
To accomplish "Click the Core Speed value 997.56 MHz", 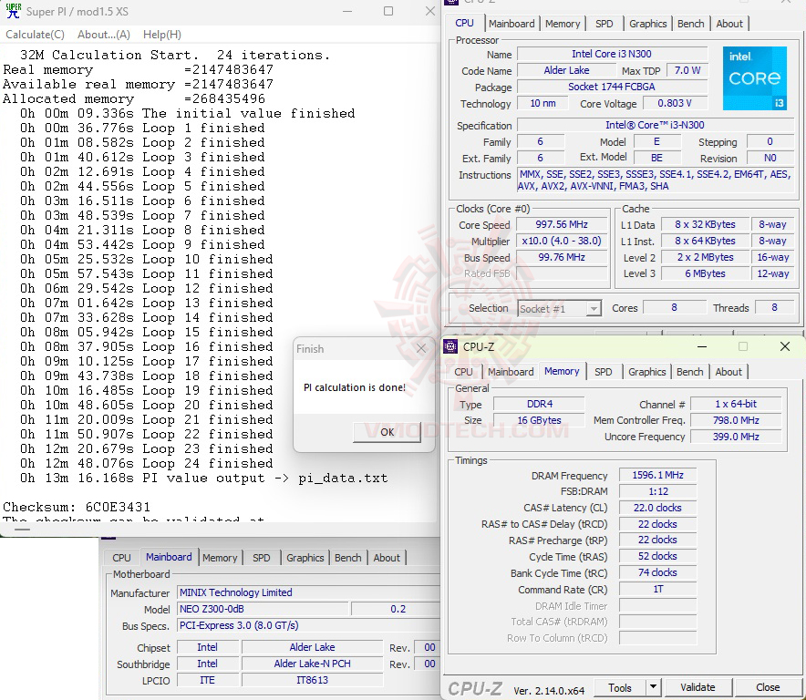I will 562,224.
